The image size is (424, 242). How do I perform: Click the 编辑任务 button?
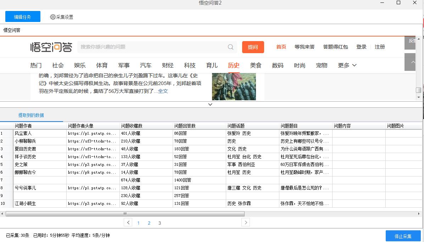point(22,16)
